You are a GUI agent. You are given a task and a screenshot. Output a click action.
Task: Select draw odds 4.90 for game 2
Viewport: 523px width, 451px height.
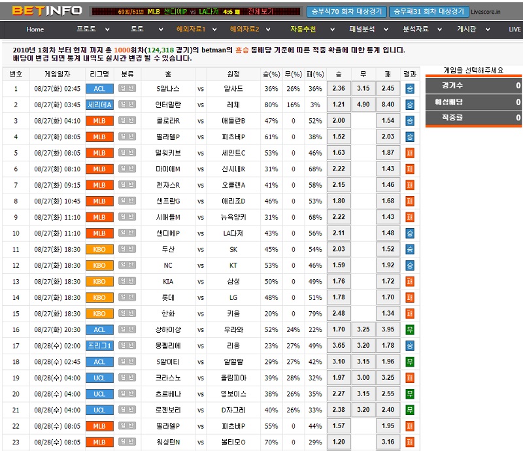pos(363,105)
